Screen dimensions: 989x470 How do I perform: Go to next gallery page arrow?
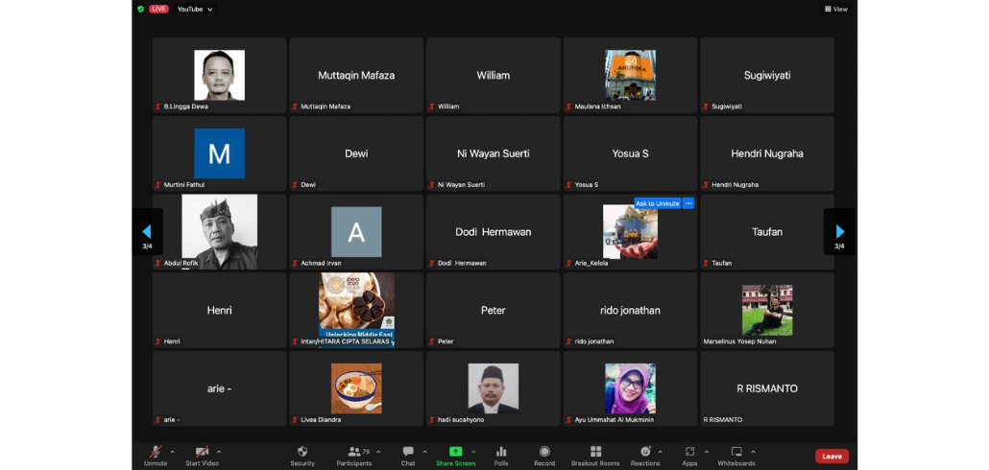pos(839,231)
